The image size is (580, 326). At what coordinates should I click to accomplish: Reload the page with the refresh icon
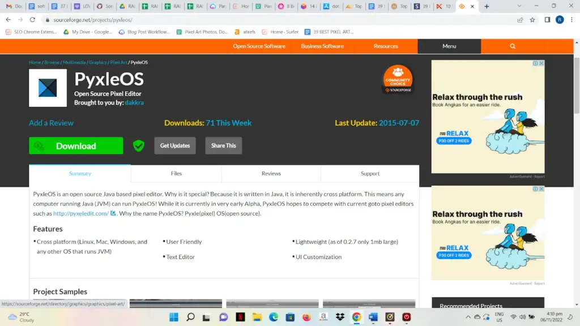(32, 20)
